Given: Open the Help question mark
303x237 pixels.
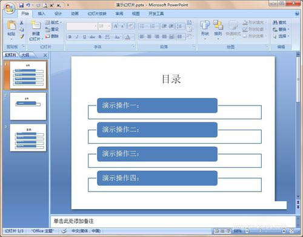Looking at the screenshot, I should click(x=297, y=14).
